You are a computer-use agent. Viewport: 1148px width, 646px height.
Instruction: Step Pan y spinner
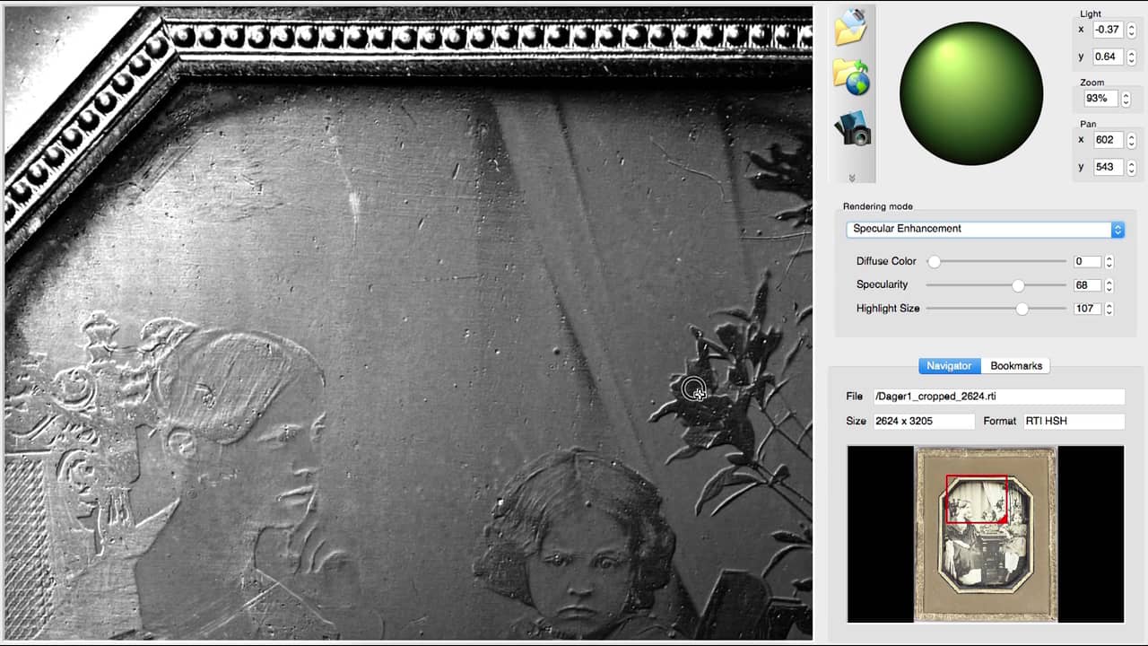pos(1131,167)
